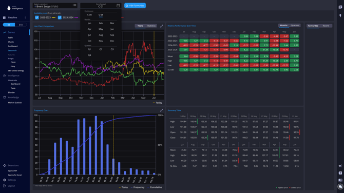Open the Recent tab

click(x=326, y=26)
